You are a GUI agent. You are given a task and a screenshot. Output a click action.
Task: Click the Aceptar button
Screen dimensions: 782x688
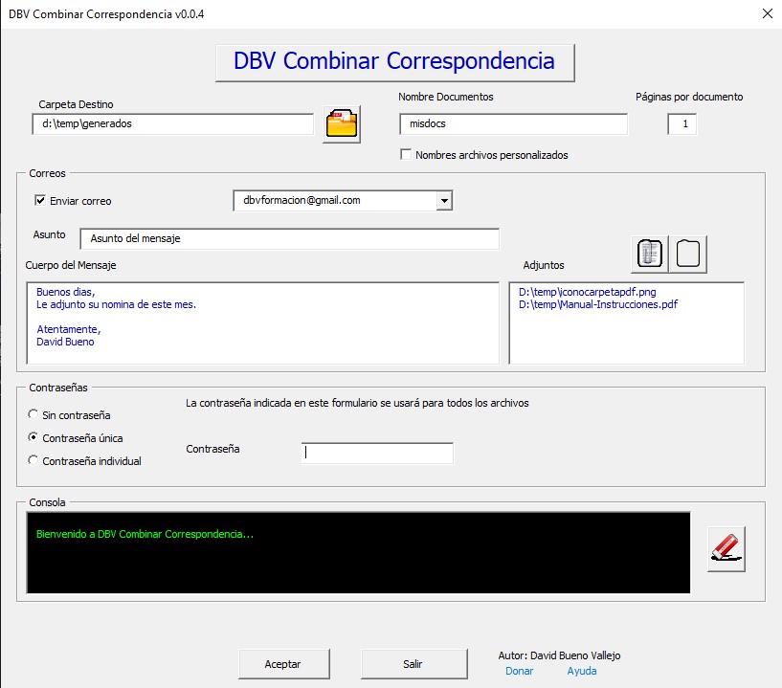tap(283, 664)
